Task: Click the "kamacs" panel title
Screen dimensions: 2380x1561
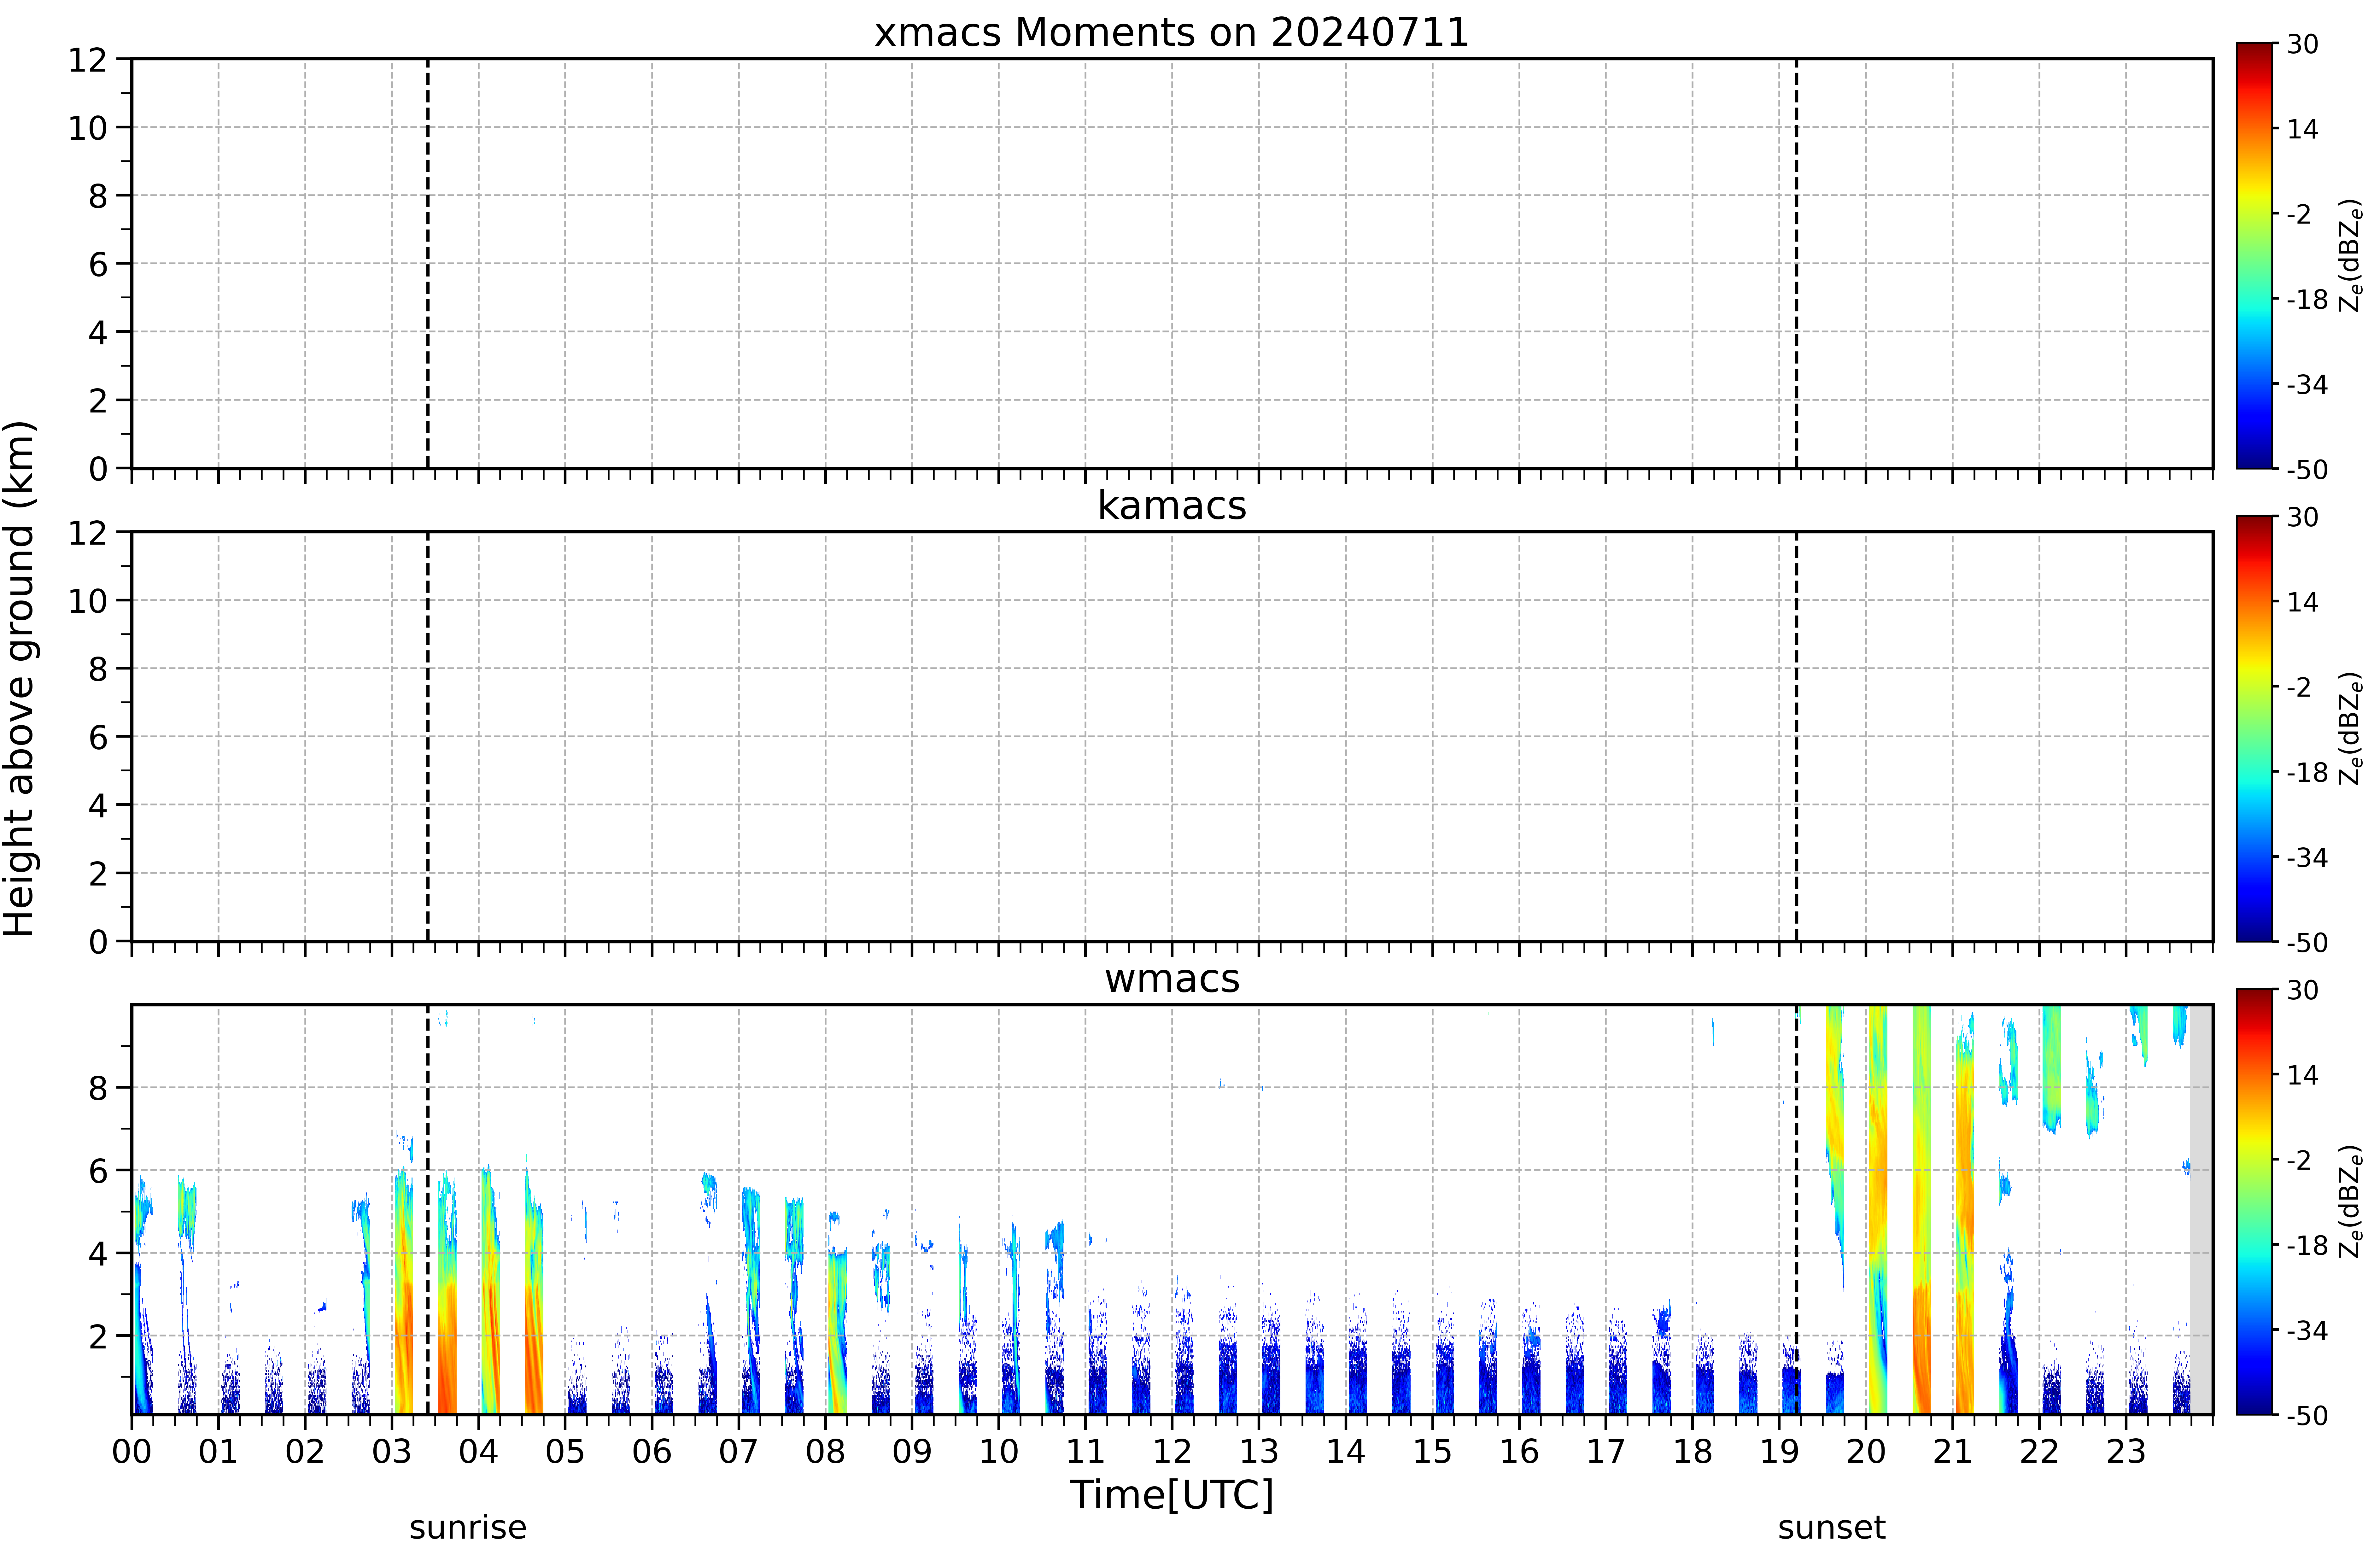Action: (x=1172, y=505)
